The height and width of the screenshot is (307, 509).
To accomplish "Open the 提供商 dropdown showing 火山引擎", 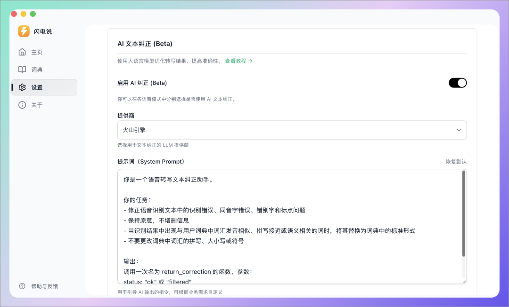I will (292, 130).
